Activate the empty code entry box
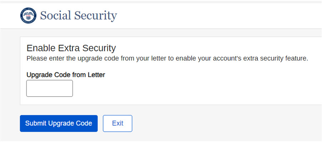The image size is (322, 143). pyautogui.click(x=50, y=88)
